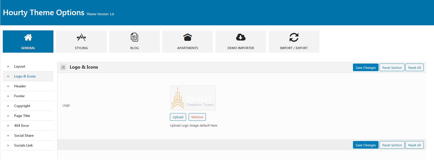Go to Copyright options
The image size is (434, 160).
[x=28, y=106]
